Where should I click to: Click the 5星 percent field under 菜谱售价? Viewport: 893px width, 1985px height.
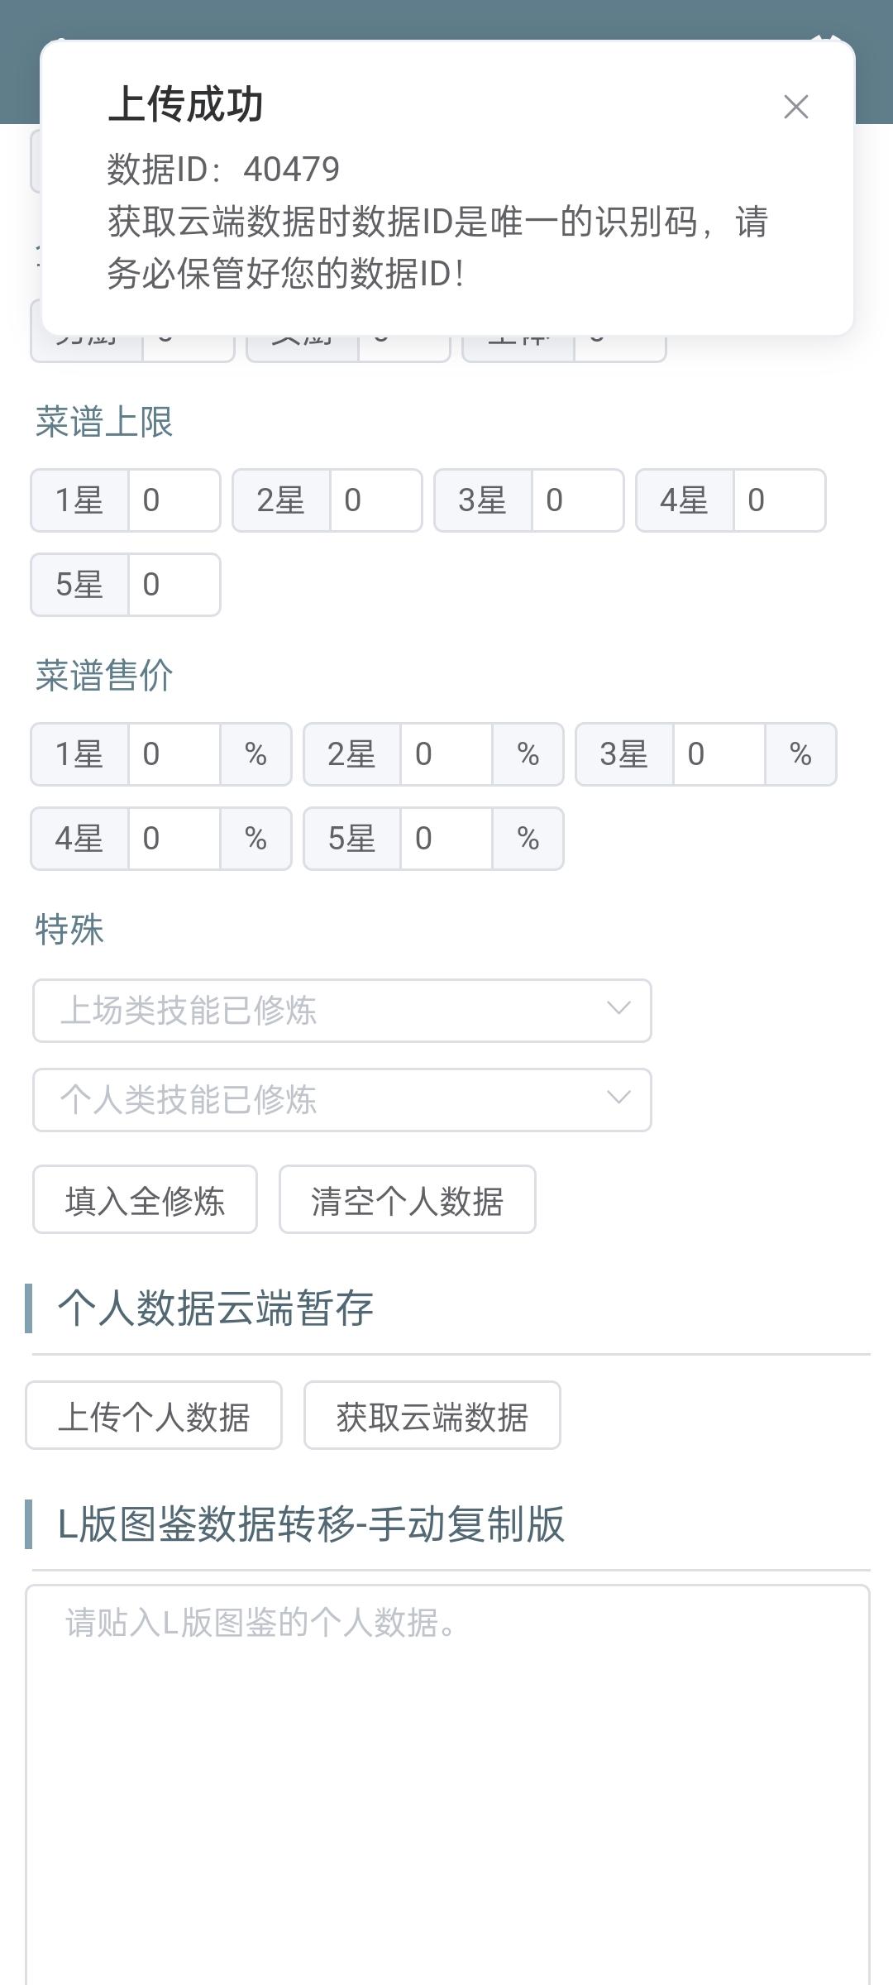(x=446, y=839)
